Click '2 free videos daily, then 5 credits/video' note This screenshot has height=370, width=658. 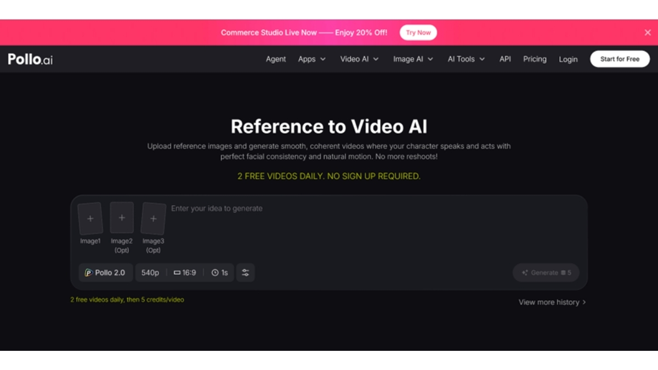tap(127, 300)
